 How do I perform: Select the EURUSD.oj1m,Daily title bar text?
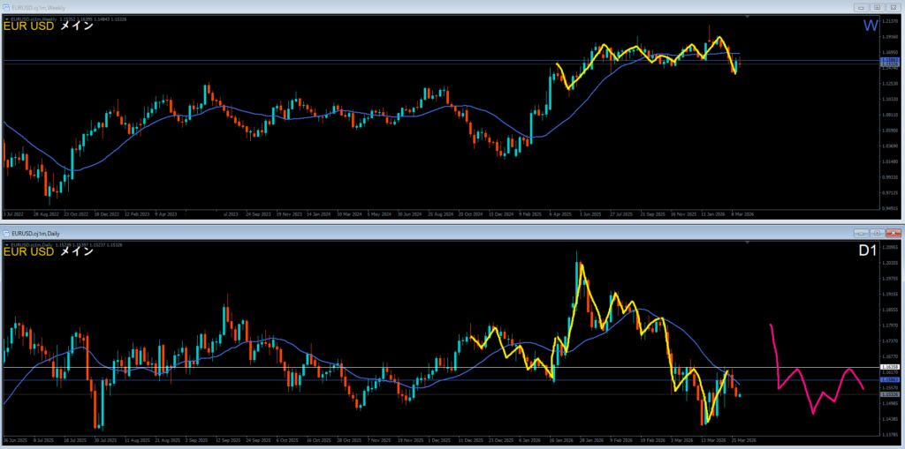[x=36, y=234]
